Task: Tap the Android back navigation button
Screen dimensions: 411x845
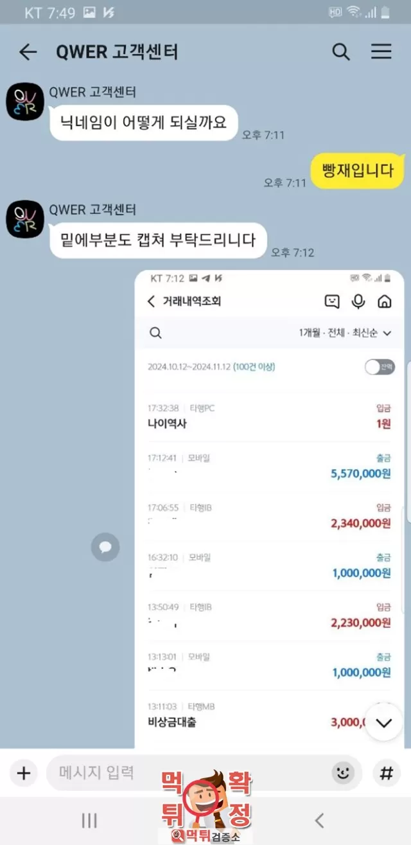Action: coord(319,820)
